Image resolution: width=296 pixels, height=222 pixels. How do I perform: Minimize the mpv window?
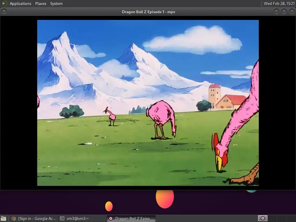point(276,12)
